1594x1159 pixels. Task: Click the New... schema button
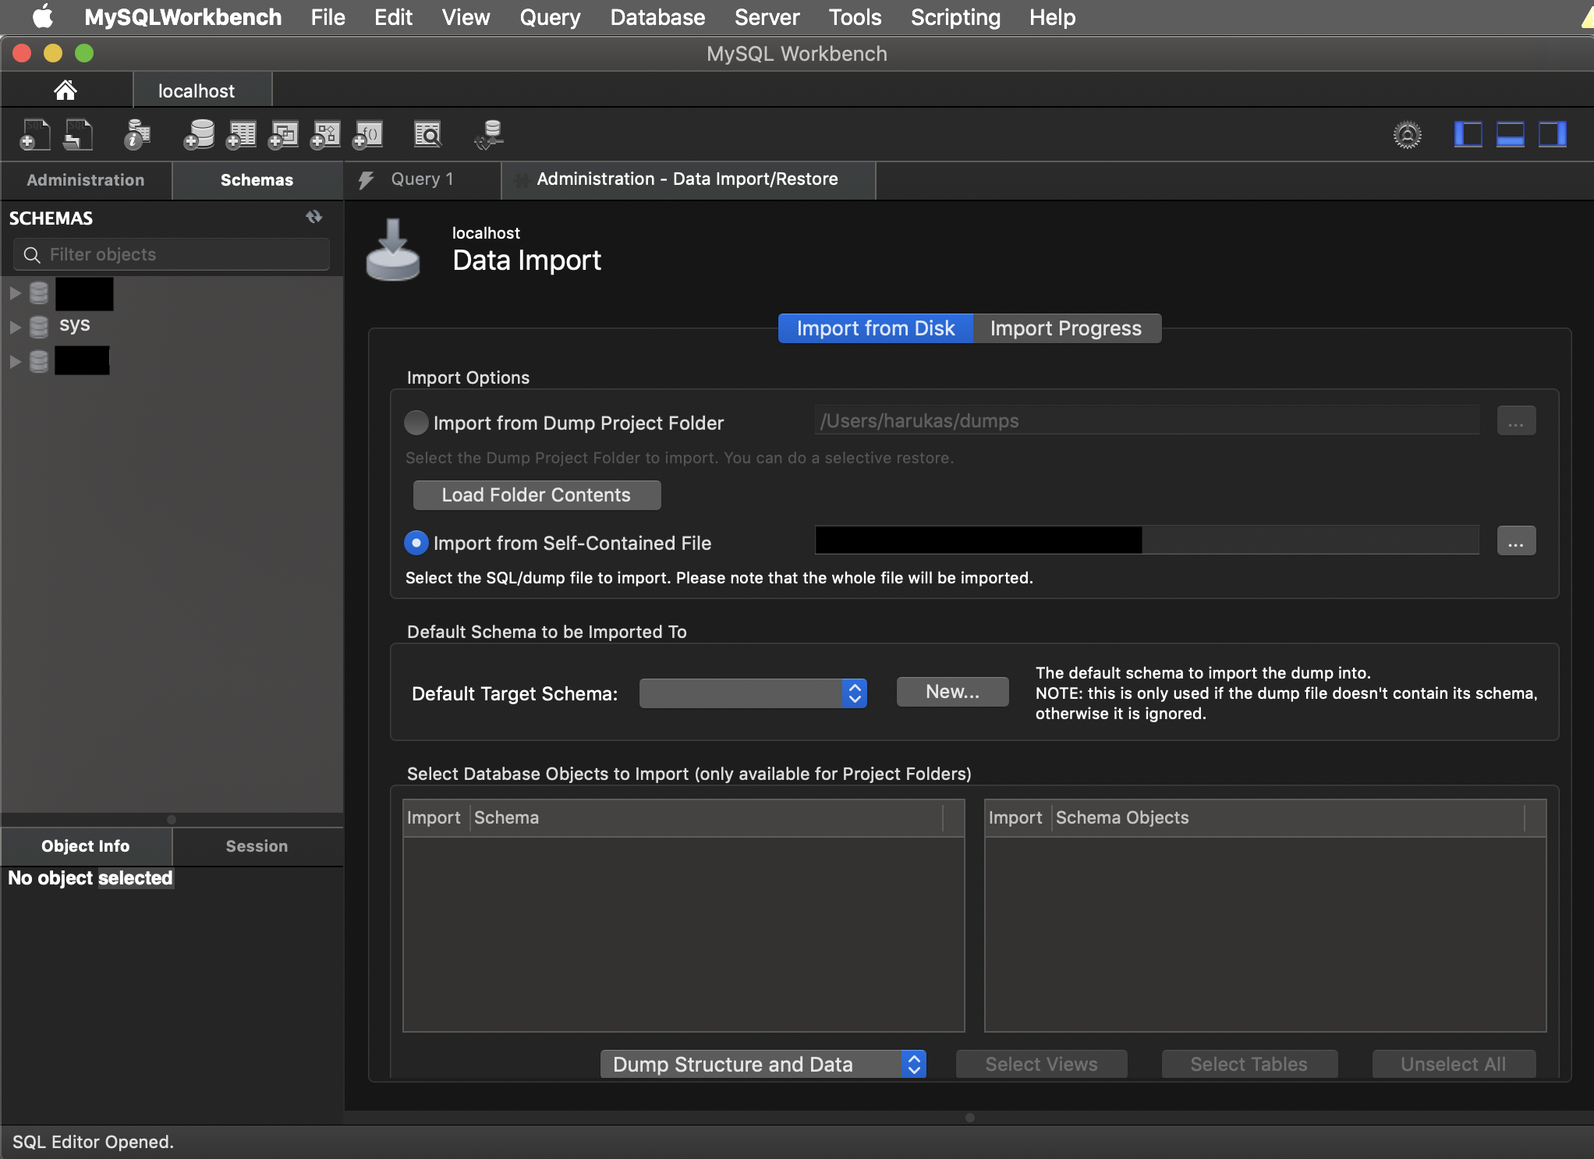pyautogui.click(x=952, y=692)
